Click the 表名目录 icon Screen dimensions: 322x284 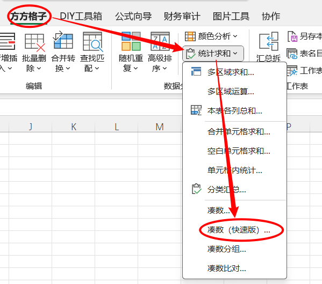(x=292, y=54)
